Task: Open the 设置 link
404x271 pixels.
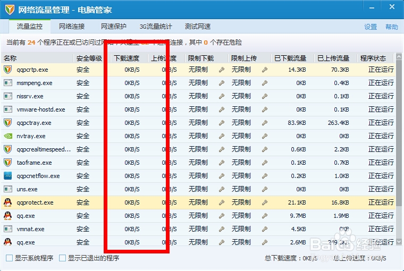Action: [371, 27]
